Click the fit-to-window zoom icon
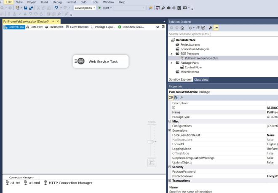This screenshot has width=278, height=193. [x=151, y=162]
